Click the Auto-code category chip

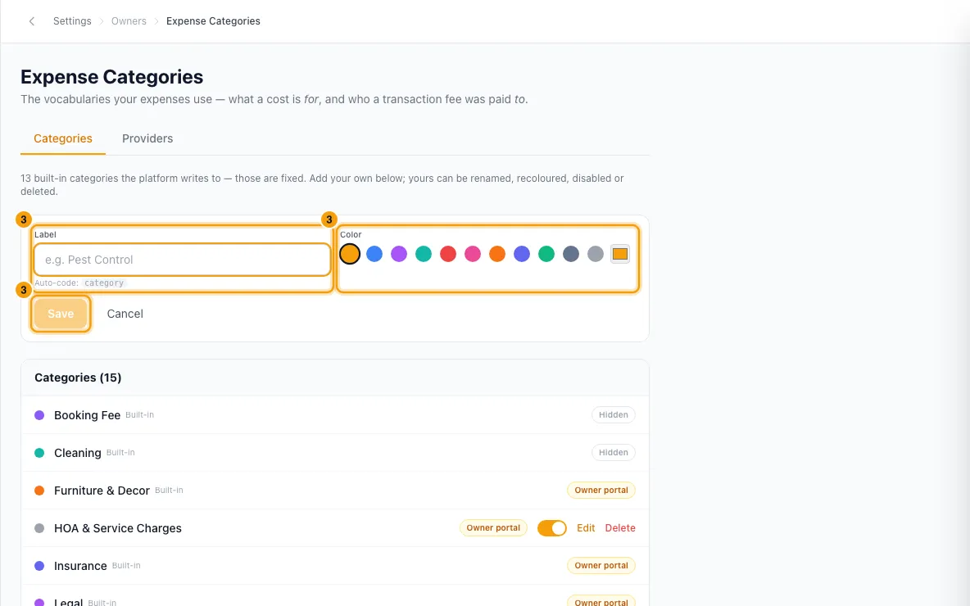pyautogui.click(x=104, y=283)
